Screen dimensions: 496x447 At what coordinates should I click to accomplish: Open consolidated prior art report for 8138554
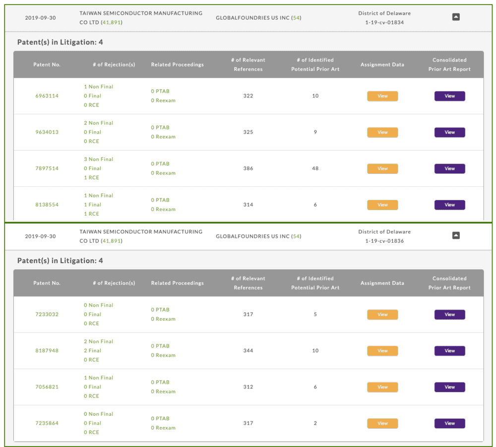pyautogui.click(x=449, y=205)
